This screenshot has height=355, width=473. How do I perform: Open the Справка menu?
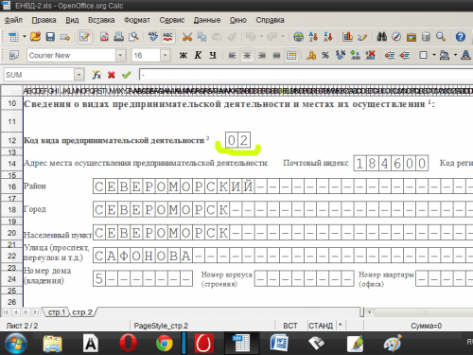(270, 20)
